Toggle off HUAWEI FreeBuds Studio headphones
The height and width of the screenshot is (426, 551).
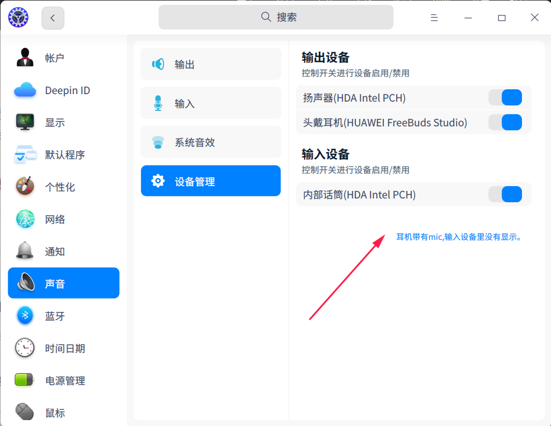tap(506, 122)
